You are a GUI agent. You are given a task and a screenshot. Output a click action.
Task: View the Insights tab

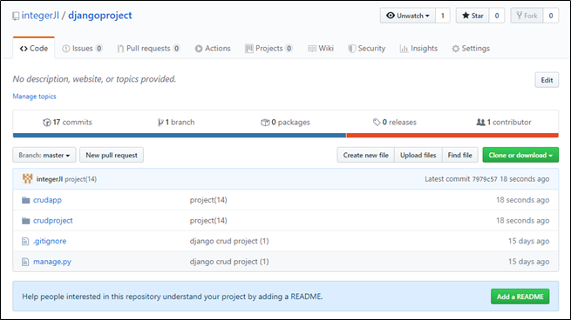click(418, 49)
